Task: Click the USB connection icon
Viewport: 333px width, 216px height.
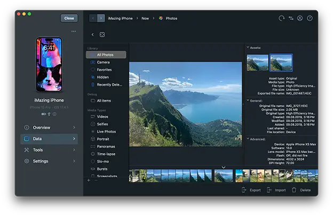Action: (49, 114)
